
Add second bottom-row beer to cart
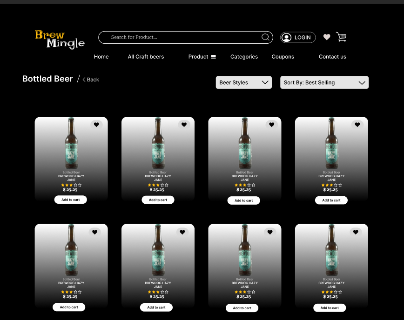(156, 307)
